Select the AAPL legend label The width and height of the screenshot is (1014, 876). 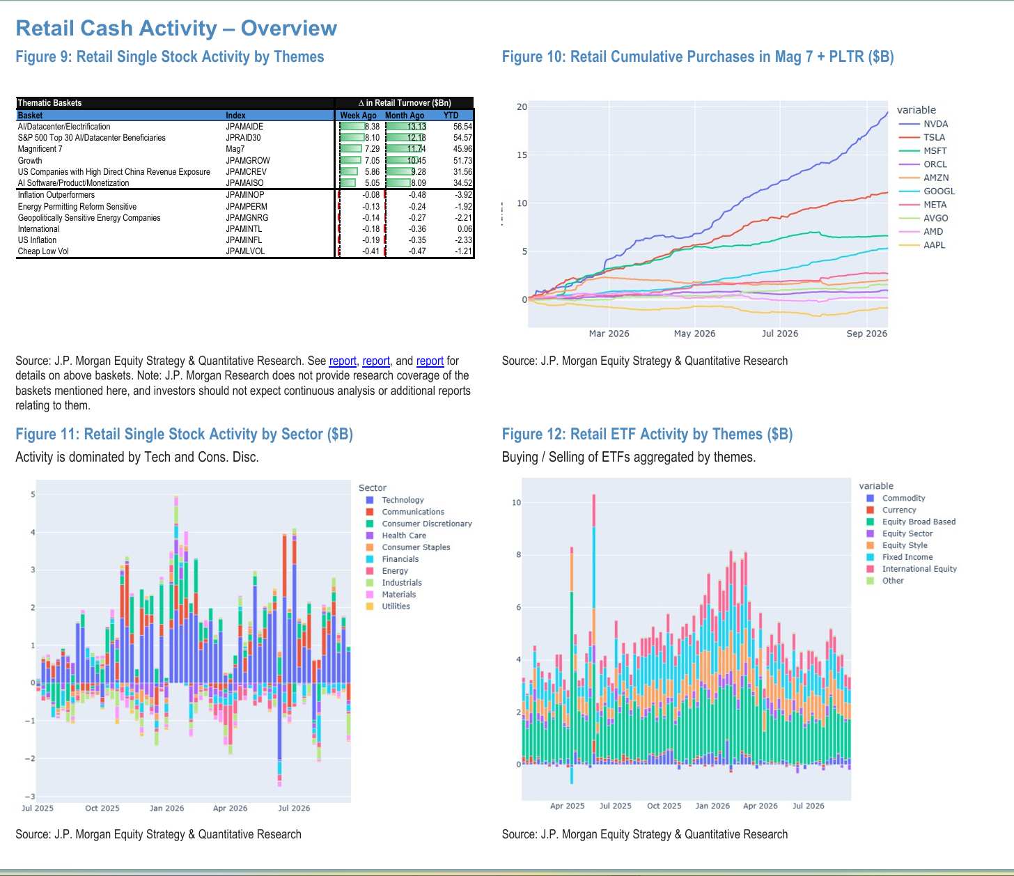935,245
